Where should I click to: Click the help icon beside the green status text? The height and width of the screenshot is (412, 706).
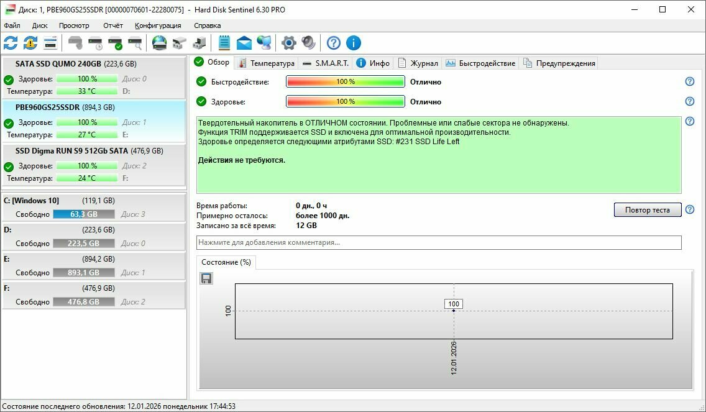[x=689, y=121]
